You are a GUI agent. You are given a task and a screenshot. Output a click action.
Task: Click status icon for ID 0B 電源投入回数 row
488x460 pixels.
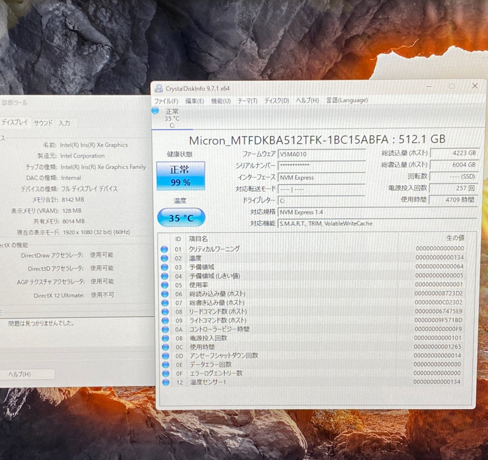click(x=165, y=338)
